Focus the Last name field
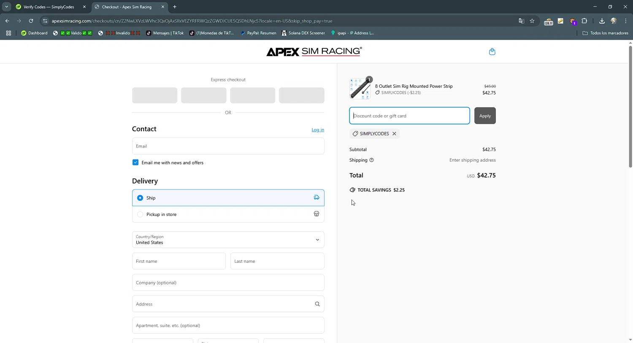This screenshot has height=343, width=633. [x=277, y=261]
